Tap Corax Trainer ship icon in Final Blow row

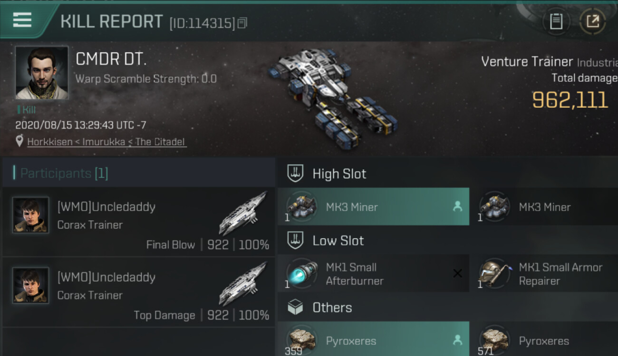pyautogui.click(x=242, y=214)
